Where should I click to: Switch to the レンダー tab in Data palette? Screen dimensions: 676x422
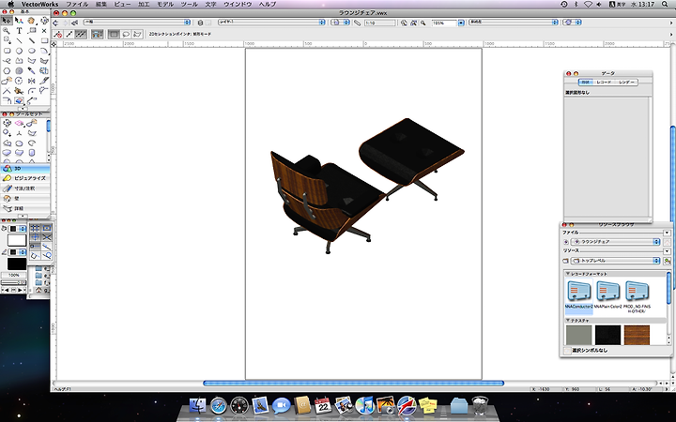coord(626,82)
